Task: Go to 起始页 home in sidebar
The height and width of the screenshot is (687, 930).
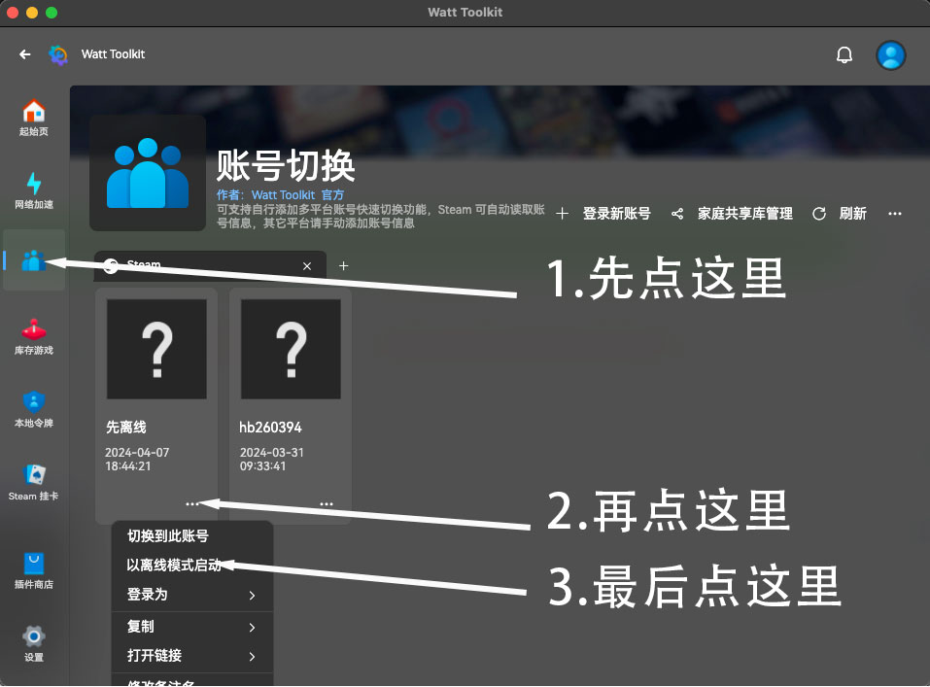Action: point(34,118)
